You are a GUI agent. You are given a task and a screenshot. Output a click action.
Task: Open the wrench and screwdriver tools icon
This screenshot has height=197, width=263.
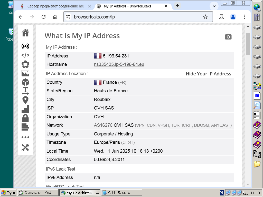point(25,147)
